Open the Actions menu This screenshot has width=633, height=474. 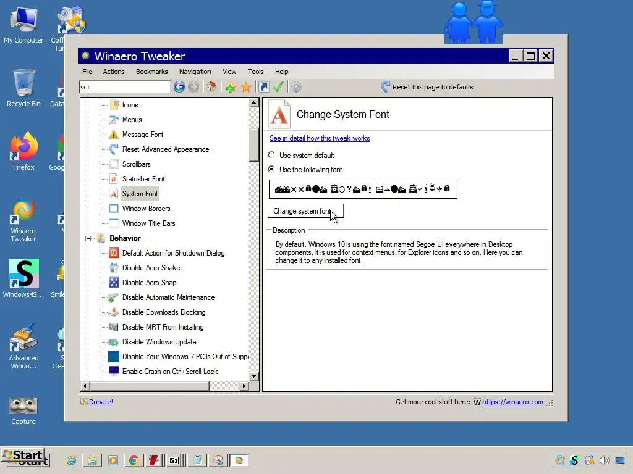(114, 72)
